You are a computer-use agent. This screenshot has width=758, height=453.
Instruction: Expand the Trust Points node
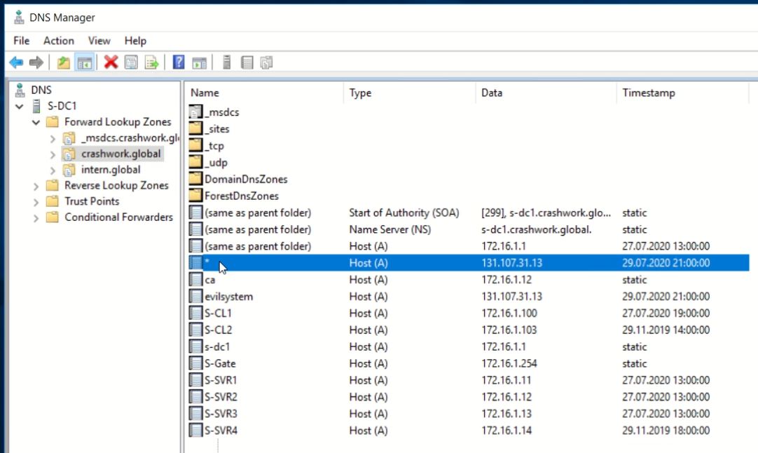[36, 202]
